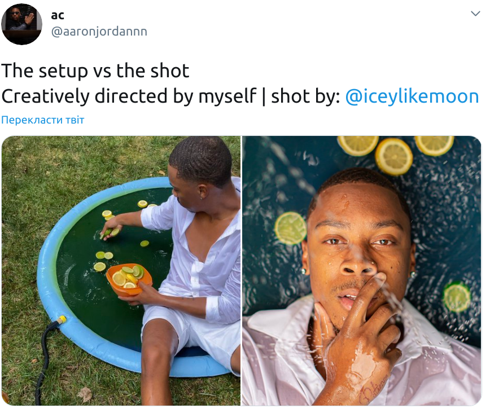
Task: Click the ac profile avatar picture
Action: pyautogui.click(x=22, y=24)
